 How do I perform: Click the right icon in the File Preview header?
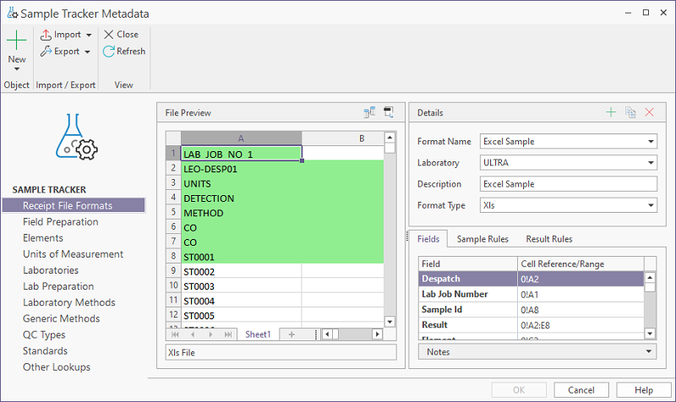click(389, 112)
